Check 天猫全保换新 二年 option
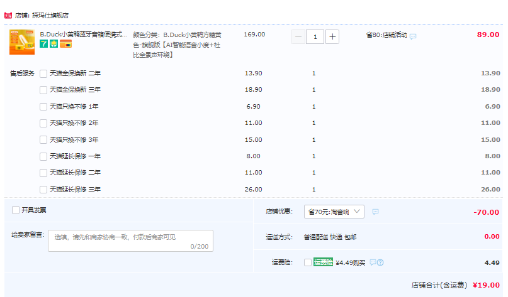The height and width of the screenshot is (297, 508). point(43,73)
